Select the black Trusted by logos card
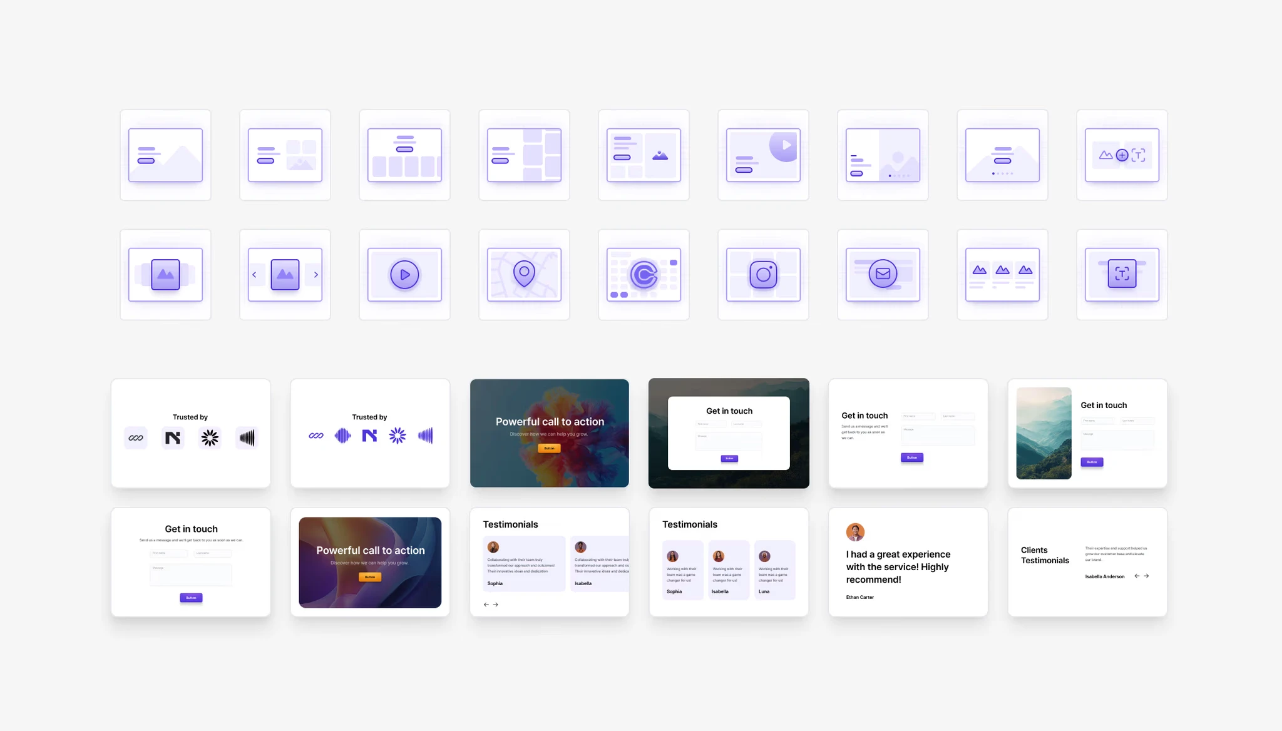This screenshot has width=1282, height=731. click(x=191, y=433)
